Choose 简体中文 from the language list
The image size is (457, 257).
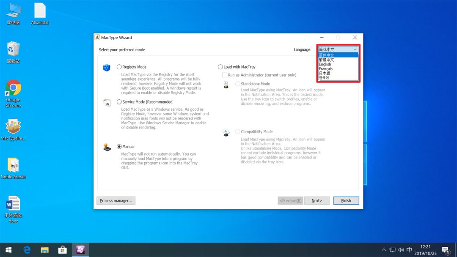[x=338, y=55]
